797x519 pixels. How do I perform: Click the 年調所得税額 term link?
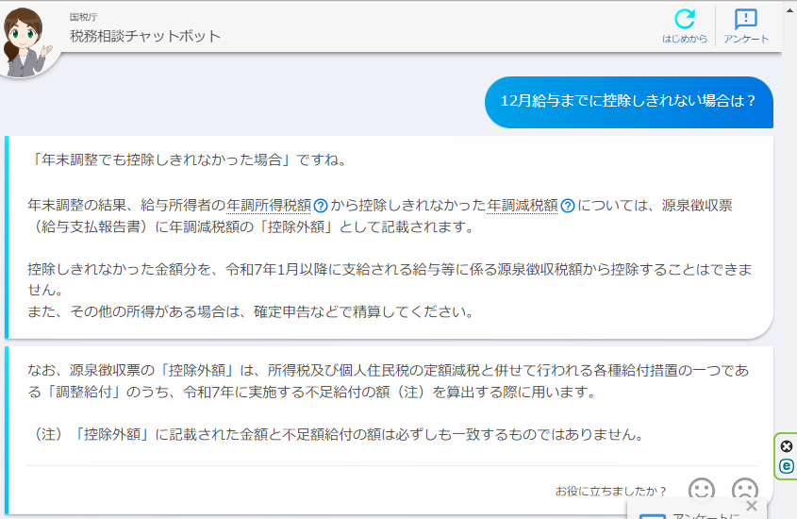(269, 206)
